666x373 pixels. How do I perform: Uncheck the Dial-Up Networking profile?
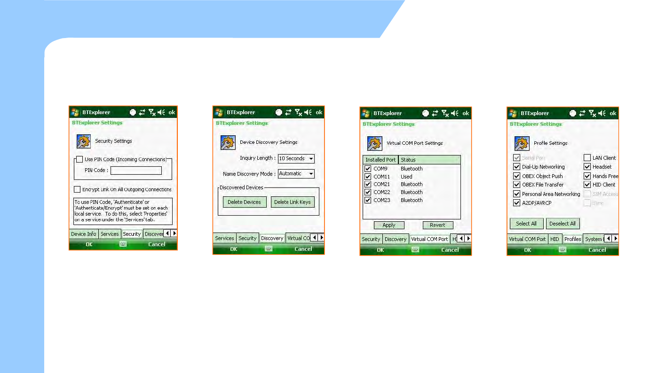[x=516, y=167]
